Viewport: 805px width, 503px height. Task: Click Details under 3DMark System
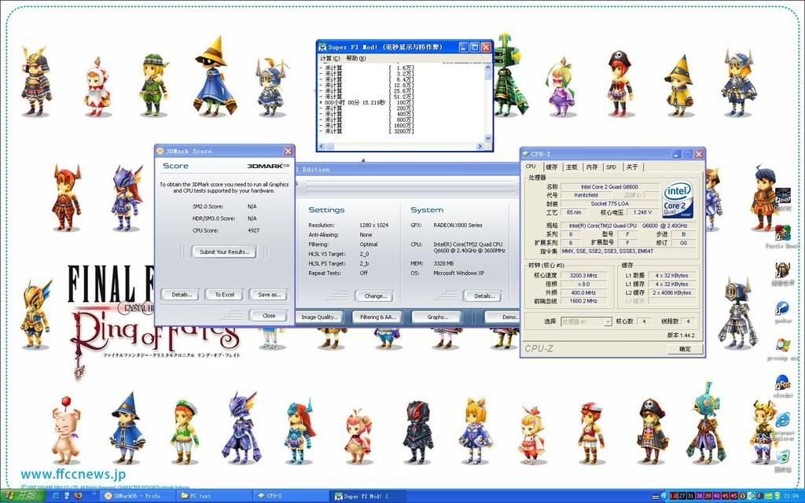pos(483,296)
